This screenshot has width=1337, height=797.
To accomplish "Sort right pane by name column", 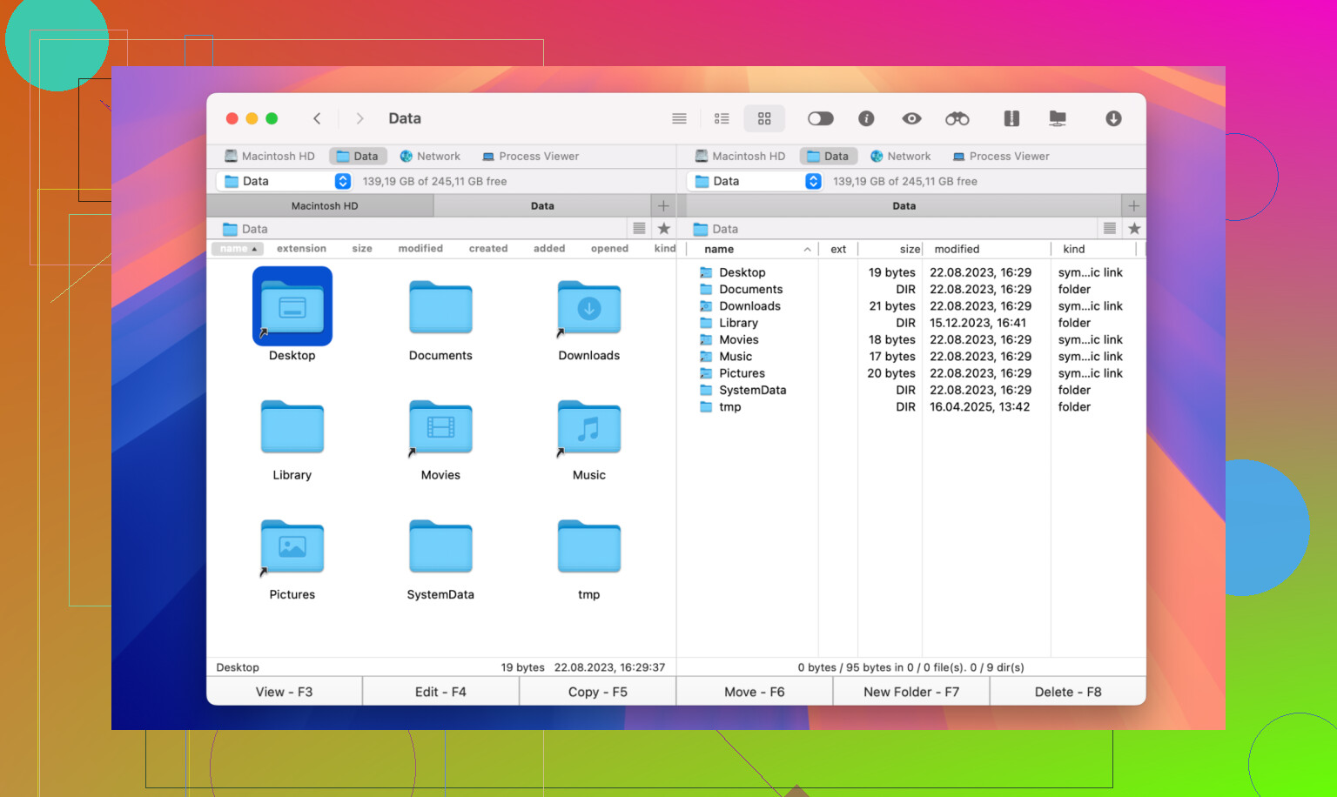I will click(719, 249).
